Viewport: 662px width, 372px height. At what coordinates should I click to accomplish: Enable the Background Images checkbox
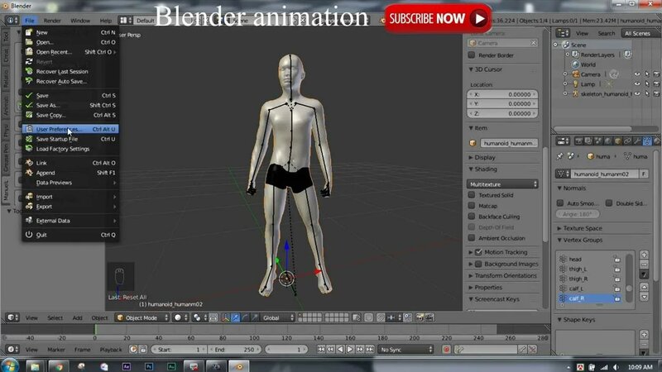[x=478, y=264]
